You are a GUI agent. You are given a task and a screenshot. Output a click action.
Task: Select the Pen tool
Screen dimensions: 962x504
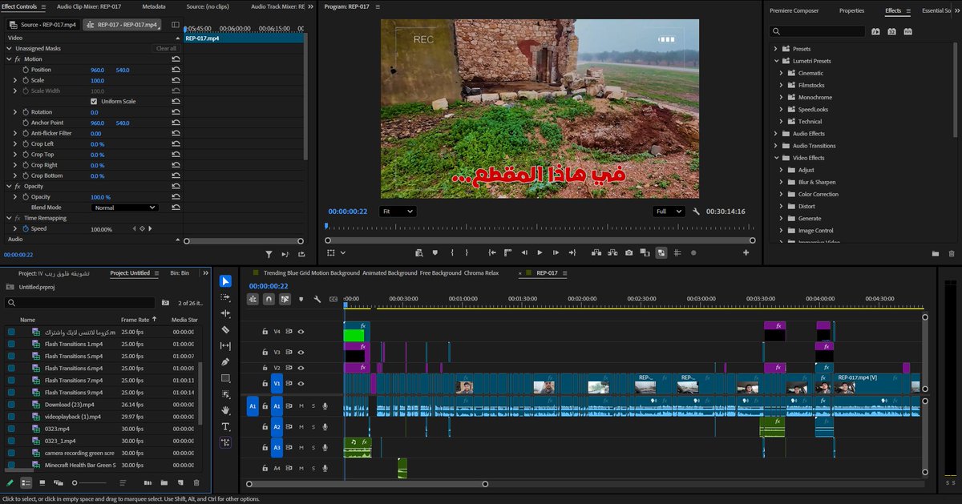coord(225,361)
